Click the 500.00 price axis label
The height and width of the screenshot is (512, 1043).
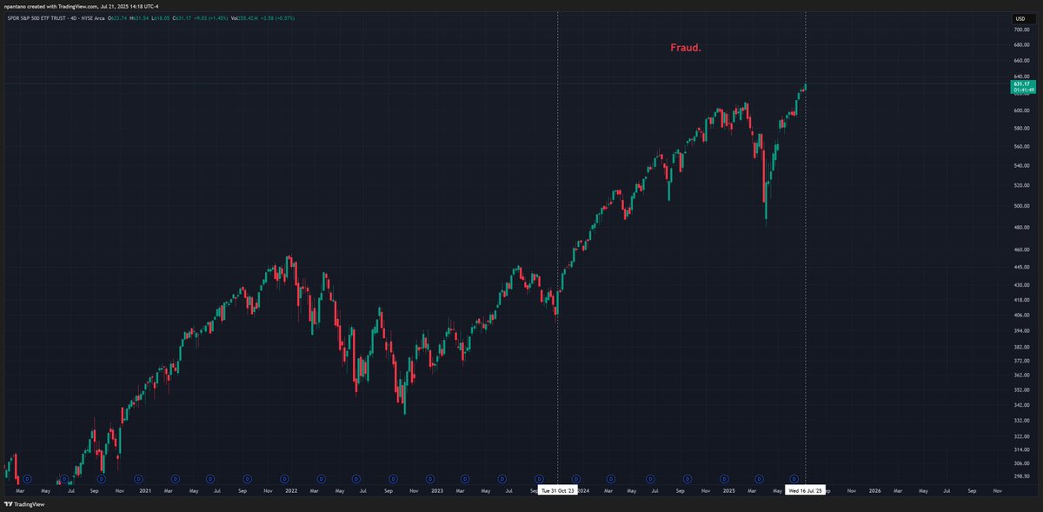[x=1021, y=206]
